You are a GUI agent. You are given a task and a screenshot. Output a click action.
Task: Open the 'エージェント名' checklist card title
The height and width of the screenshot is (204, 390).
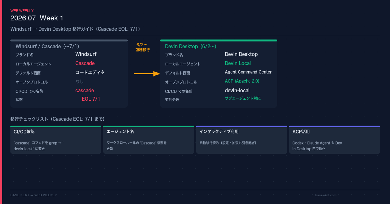[x=120, y=132]
